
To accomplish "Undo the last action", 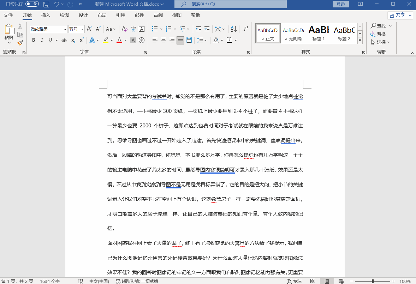I will [x=56, y=4].
